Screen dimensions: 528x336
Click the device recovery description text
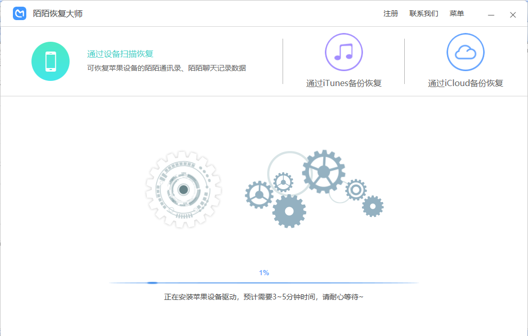click(166, 68)
